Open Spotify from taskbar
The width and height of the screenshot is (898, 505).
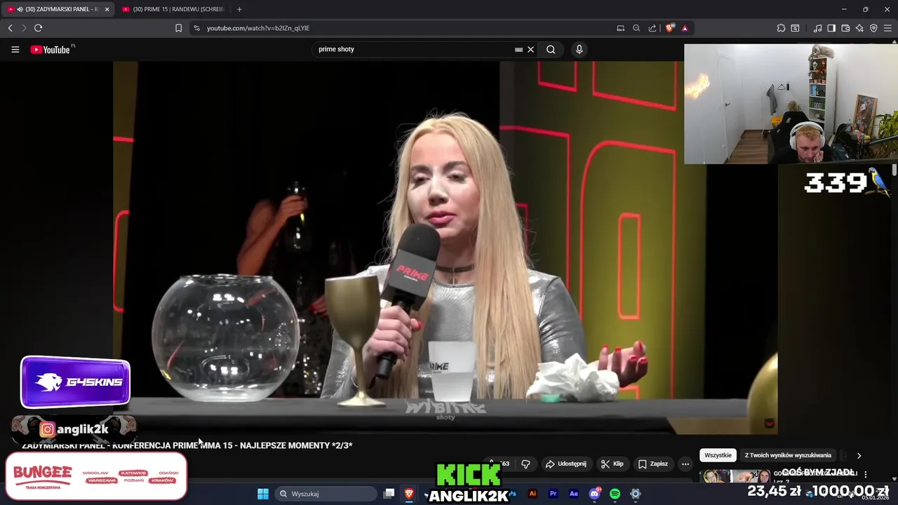[615, 494]
